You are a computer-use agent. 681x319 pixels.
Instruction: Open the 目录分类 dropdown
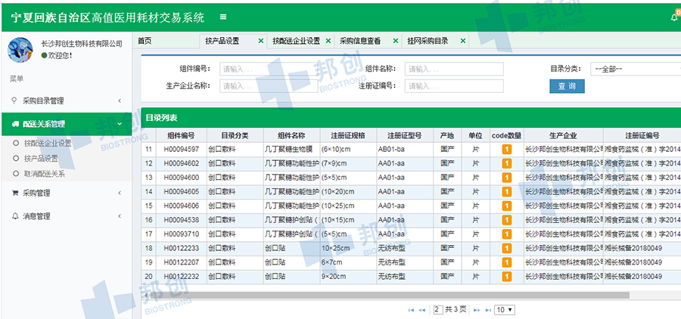634,69
